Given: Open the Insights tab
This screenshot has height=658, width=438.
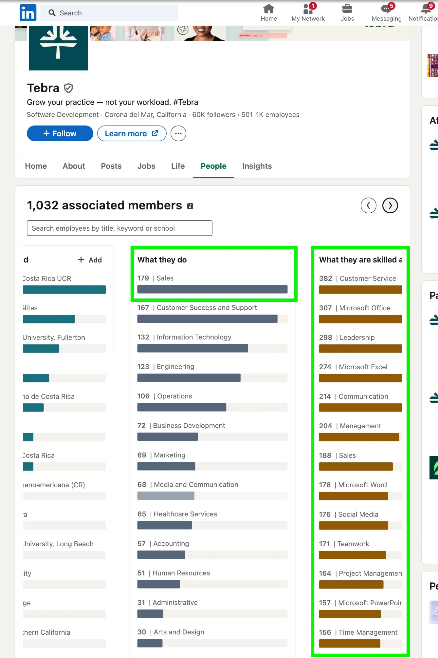Looking at the screenshot, I should pyautogui.click(x=257, y=166).
